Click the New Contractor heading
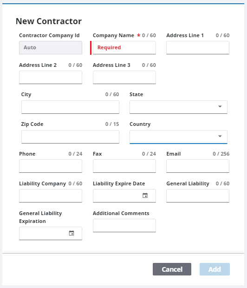The image size is (247, 288). pos(49,21)
